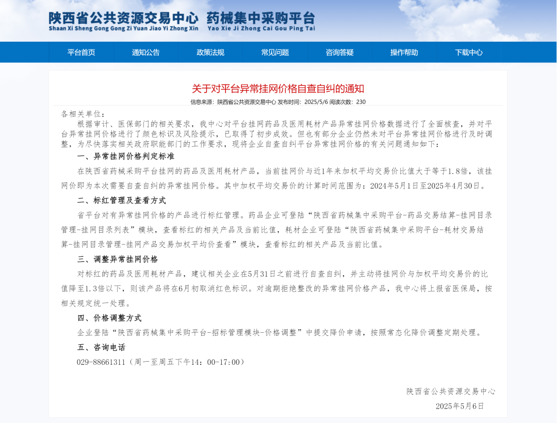
Task: Click the line starting 企业登陆“陕西省药械集中采购平台
Action: [280, 332]
